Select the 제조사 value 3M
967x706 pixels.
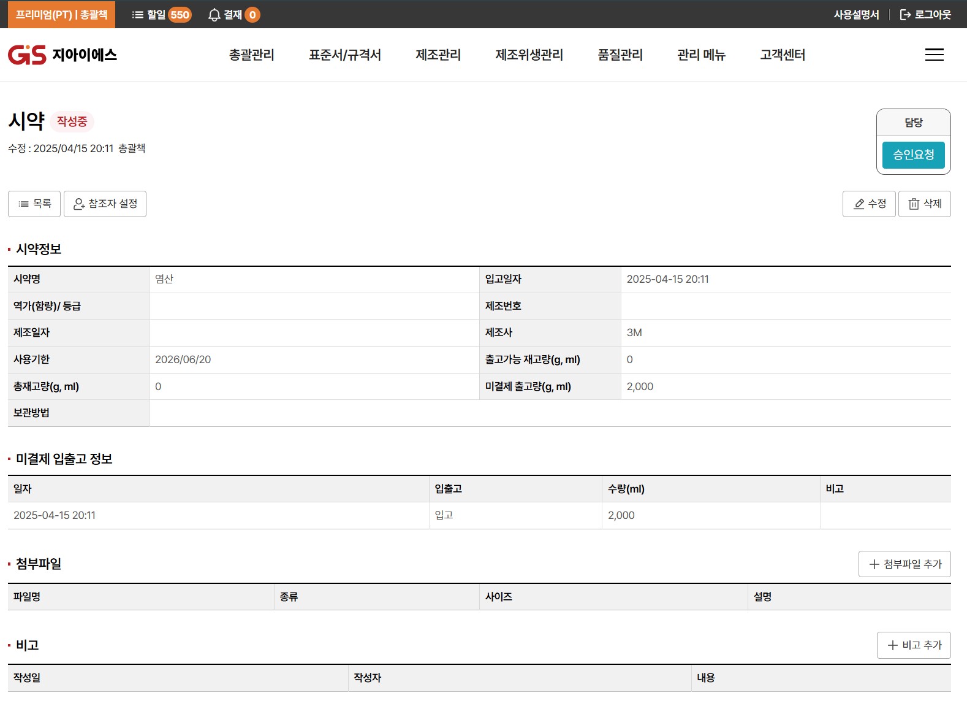pyautogui.click(x=634, y=332)
